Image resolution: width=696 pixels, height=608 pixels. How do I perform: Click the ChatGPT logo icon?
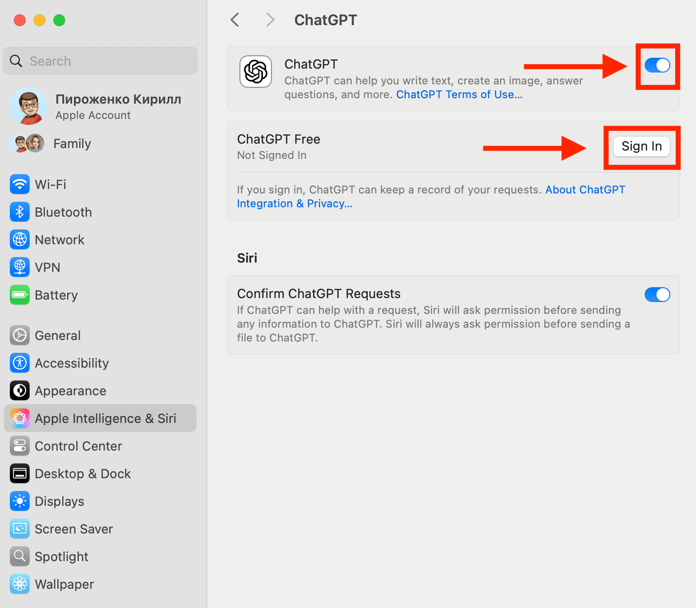256,72
